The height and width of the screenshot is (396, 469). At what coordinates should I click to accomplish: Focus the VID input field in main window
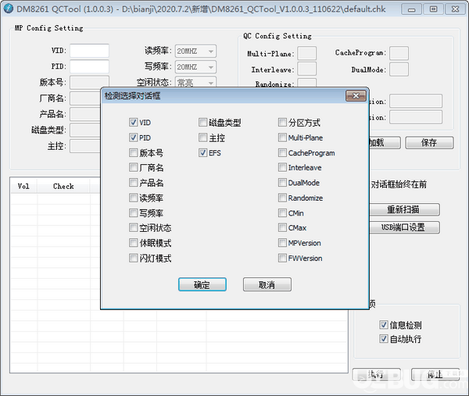(89, 51)
